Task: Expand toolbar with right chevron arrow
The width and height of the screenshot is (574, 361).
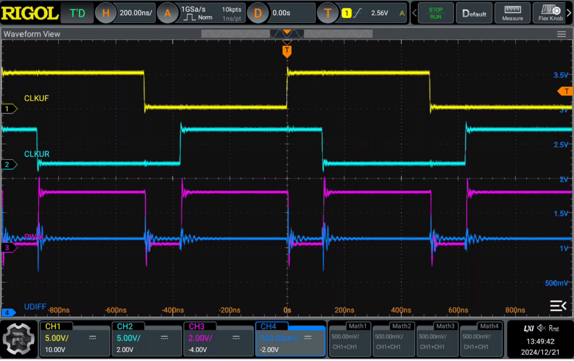Action: [570, 13]
